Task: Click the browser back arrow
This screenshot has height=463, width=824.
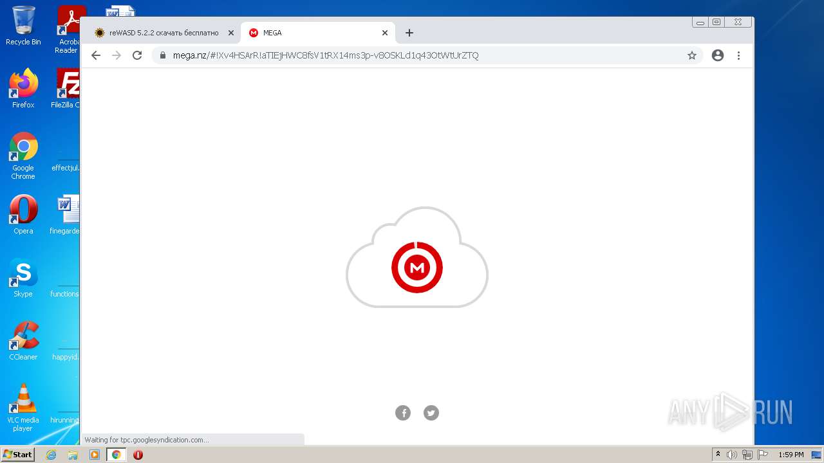Action: pyautogui.click(x=96, y=55)
